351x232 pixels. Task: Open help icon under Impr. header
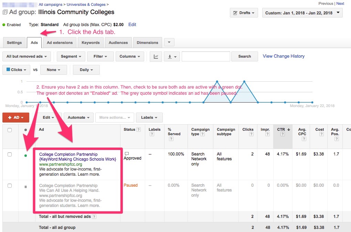[x=267, y=134]
